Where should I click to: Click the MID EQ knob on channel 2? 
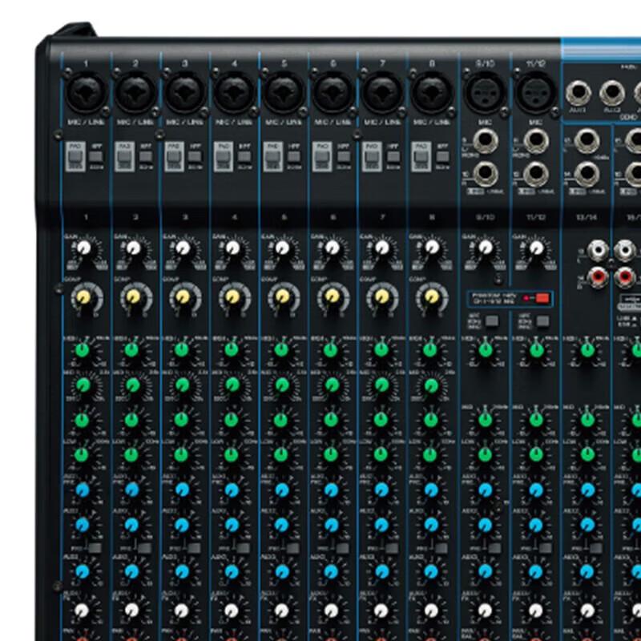[x=131, y=386]
